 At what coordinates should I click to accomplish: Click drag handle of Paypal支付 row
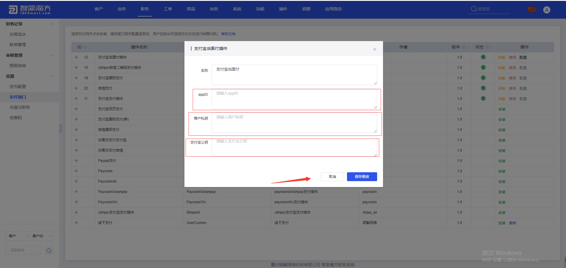(76, 161)
